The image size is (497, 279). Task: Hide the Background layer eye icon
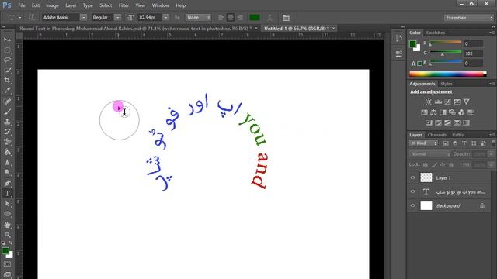click(412, 205)
